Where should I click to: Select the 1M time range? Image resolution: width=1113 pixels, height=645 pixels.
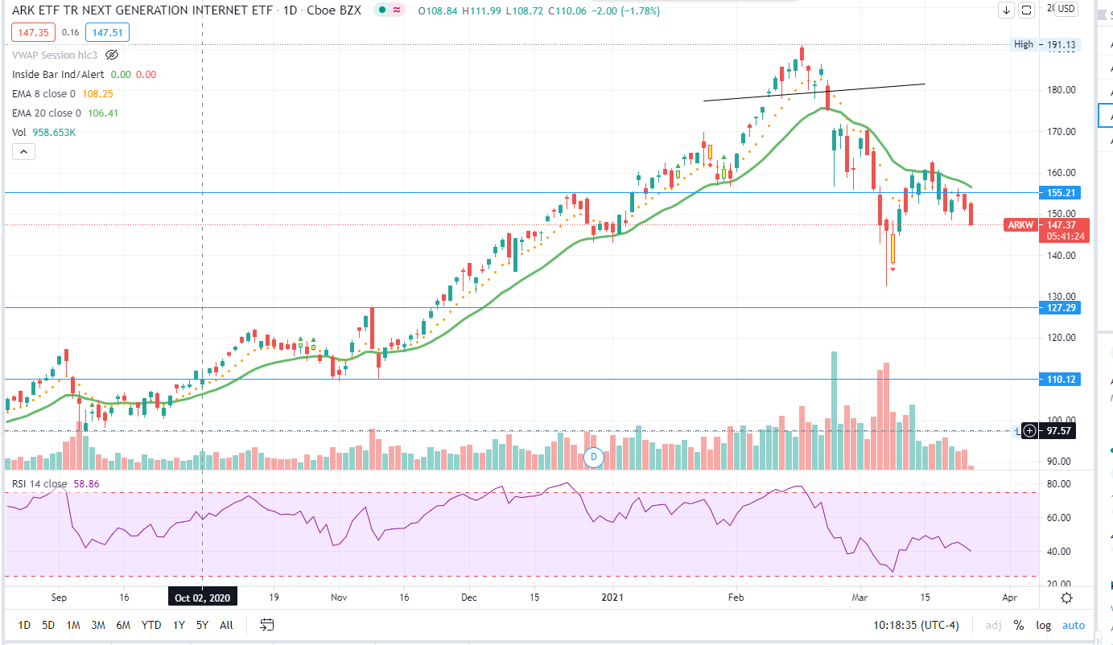click(x=73, y=625)
